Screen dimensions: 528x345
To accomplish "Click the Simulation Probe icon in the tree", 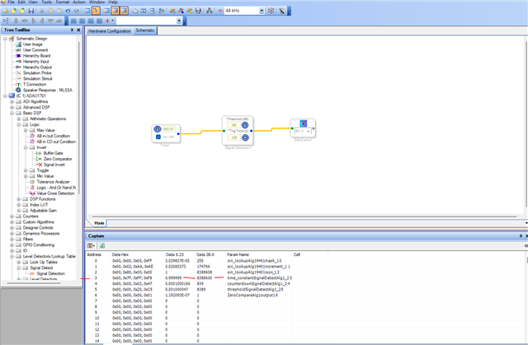I will (18, 73).
